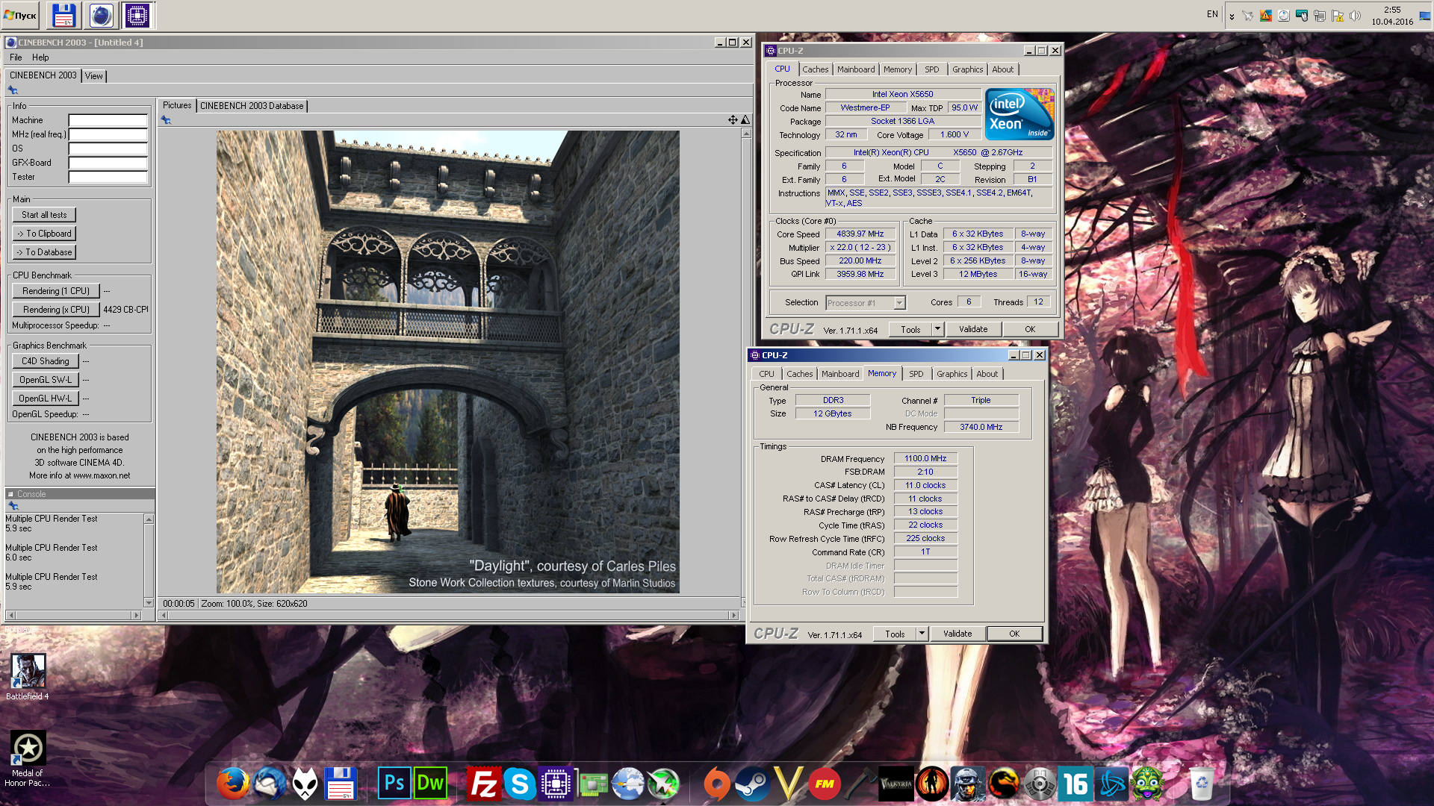Launch Steam from the dock
This screenshot has width=1434, height=806.
751,784
